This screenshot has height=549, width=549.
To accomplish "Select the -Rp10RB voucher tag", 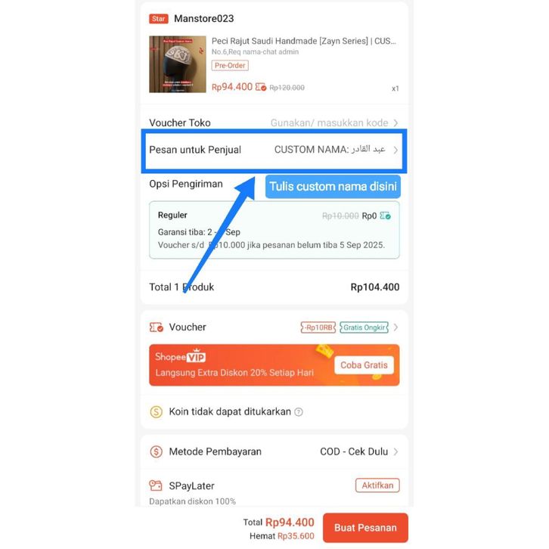I will pyautogui.click(x=318, y=327).
